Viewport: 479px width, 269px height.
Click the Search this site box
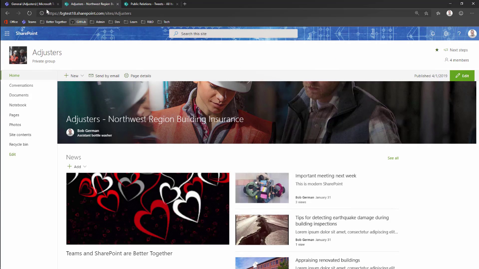click(233, 33)
